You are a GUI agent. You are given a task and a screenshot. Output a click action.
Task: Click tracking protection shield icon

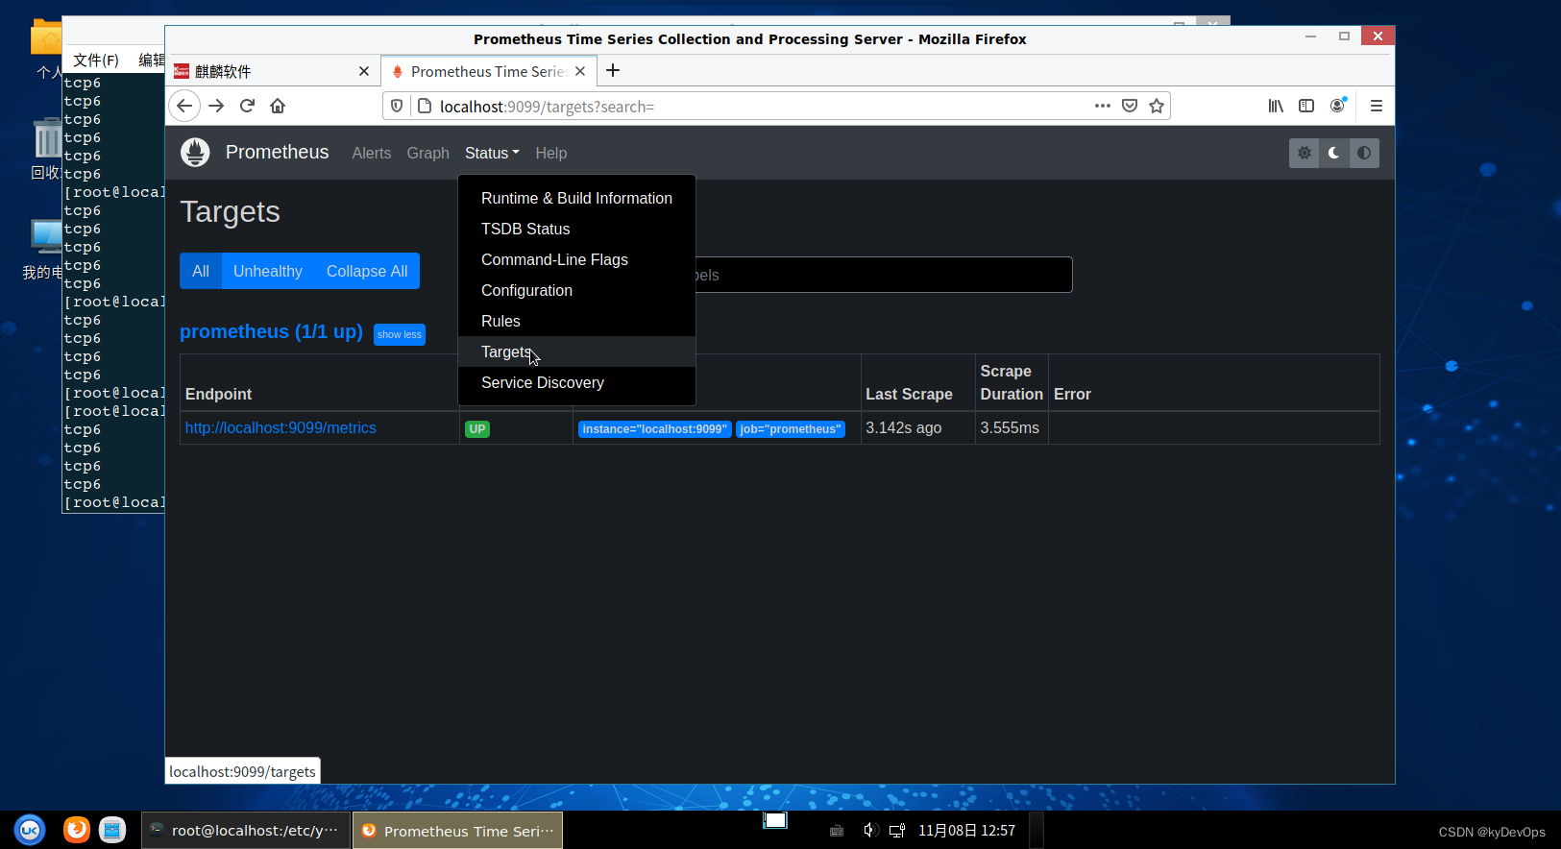397,106
